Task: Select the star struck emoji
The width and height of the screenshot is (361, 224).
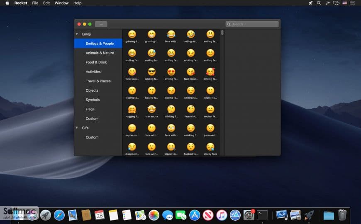Action: tap(151, 110)
